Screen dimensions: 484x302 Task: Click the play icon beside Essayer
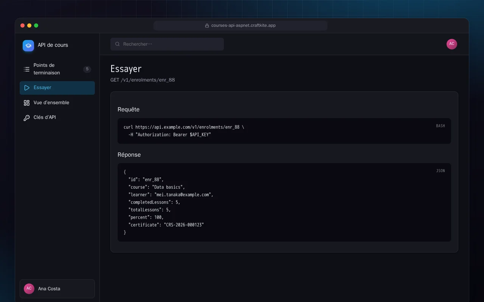(26, 88)
